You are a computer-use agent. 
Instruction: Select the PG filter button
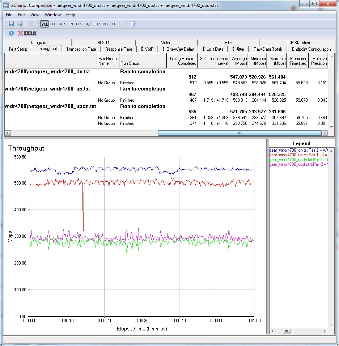[x=105, y=24]
